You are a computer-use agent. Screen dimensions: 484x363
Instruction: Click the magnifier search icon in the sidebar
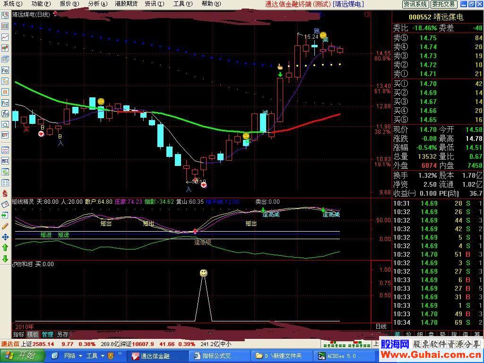(5, 125)
